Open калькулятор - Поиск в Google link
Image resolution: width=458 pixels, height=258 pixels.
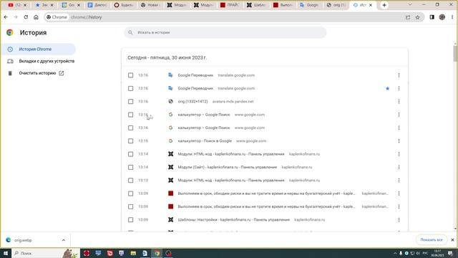(205, 141)
